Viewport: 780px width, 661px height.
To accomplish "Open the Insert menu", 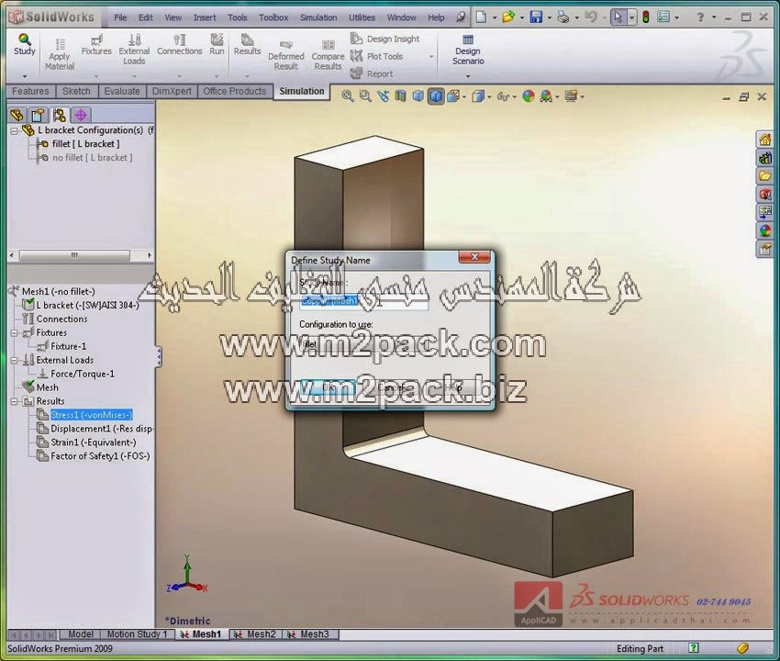I will click(205, 17).
